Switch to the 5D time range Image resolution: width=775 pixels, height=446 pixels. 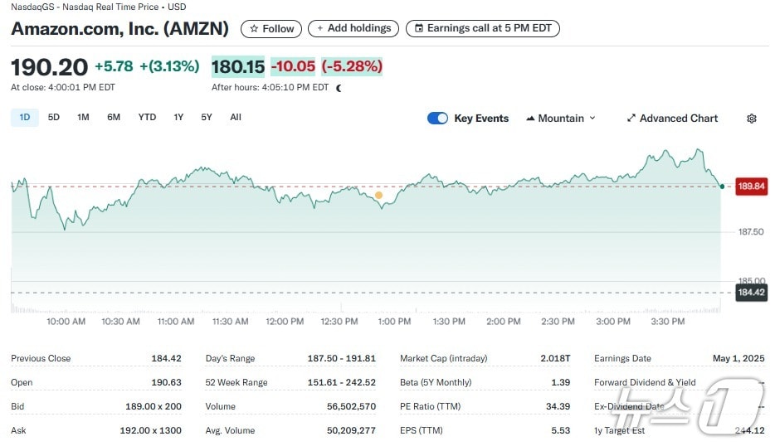click(x=54, y=118)
